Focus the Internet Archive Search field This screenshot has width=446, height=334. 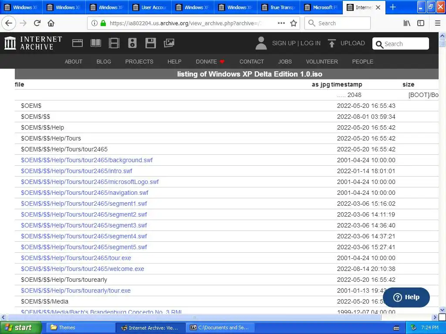pos(401,43)
